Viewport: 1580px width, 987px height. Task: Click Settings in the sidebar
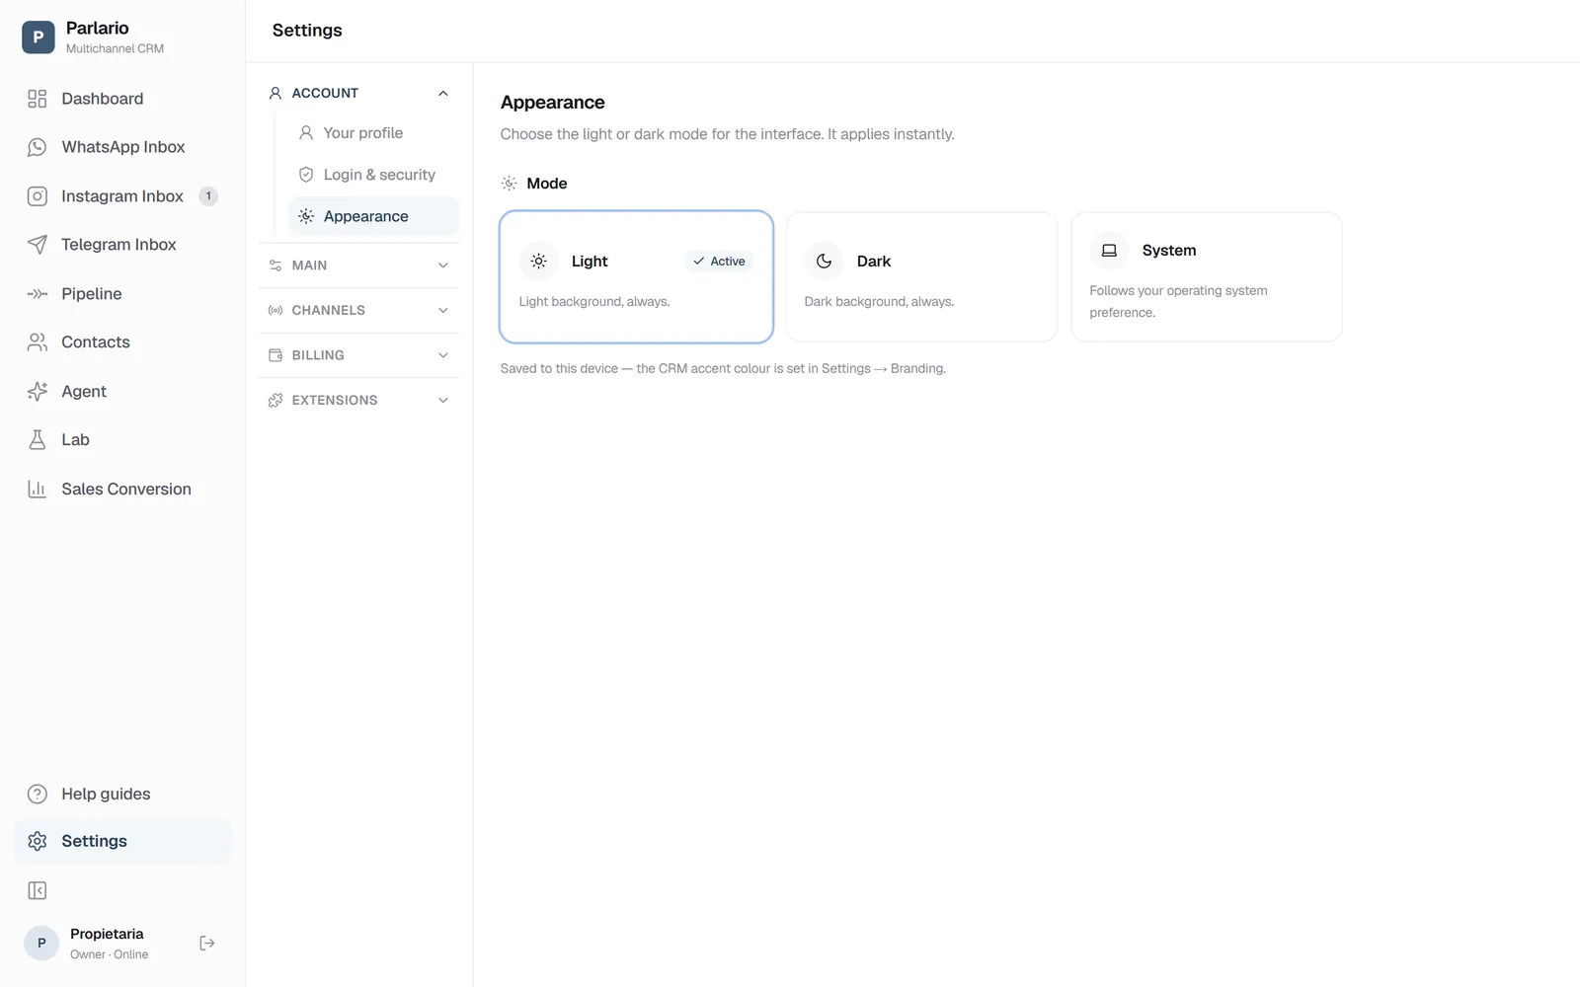tap(122, 841)
